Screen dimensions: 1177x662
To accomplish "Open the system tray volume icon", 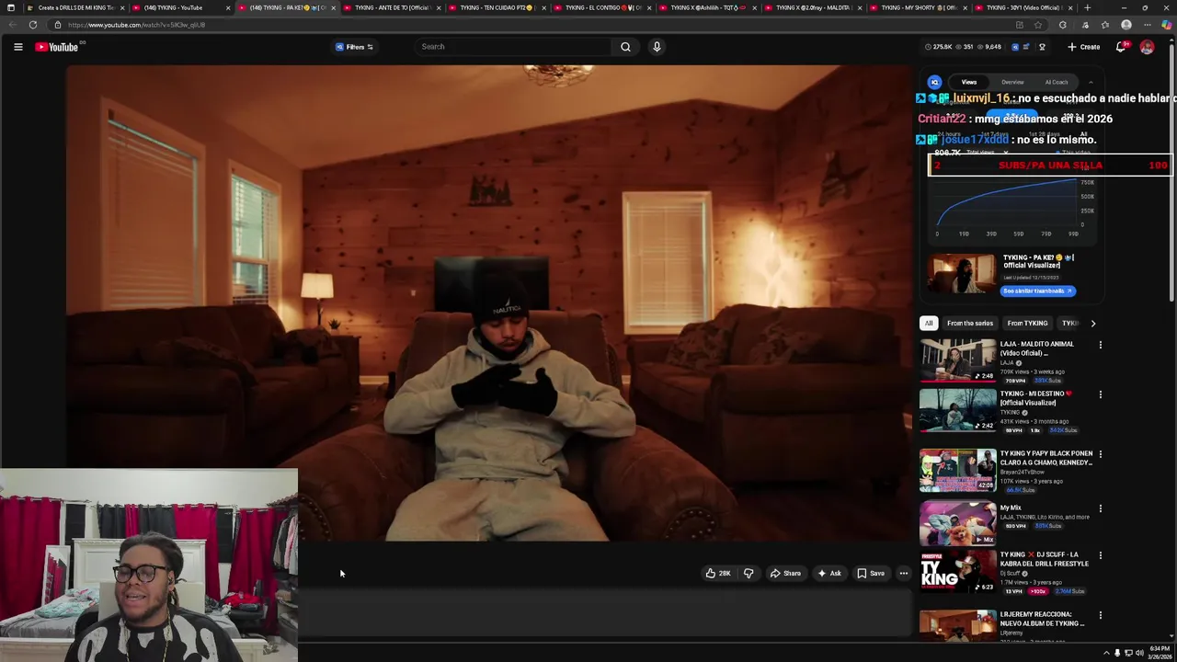I will point(1139,653).
